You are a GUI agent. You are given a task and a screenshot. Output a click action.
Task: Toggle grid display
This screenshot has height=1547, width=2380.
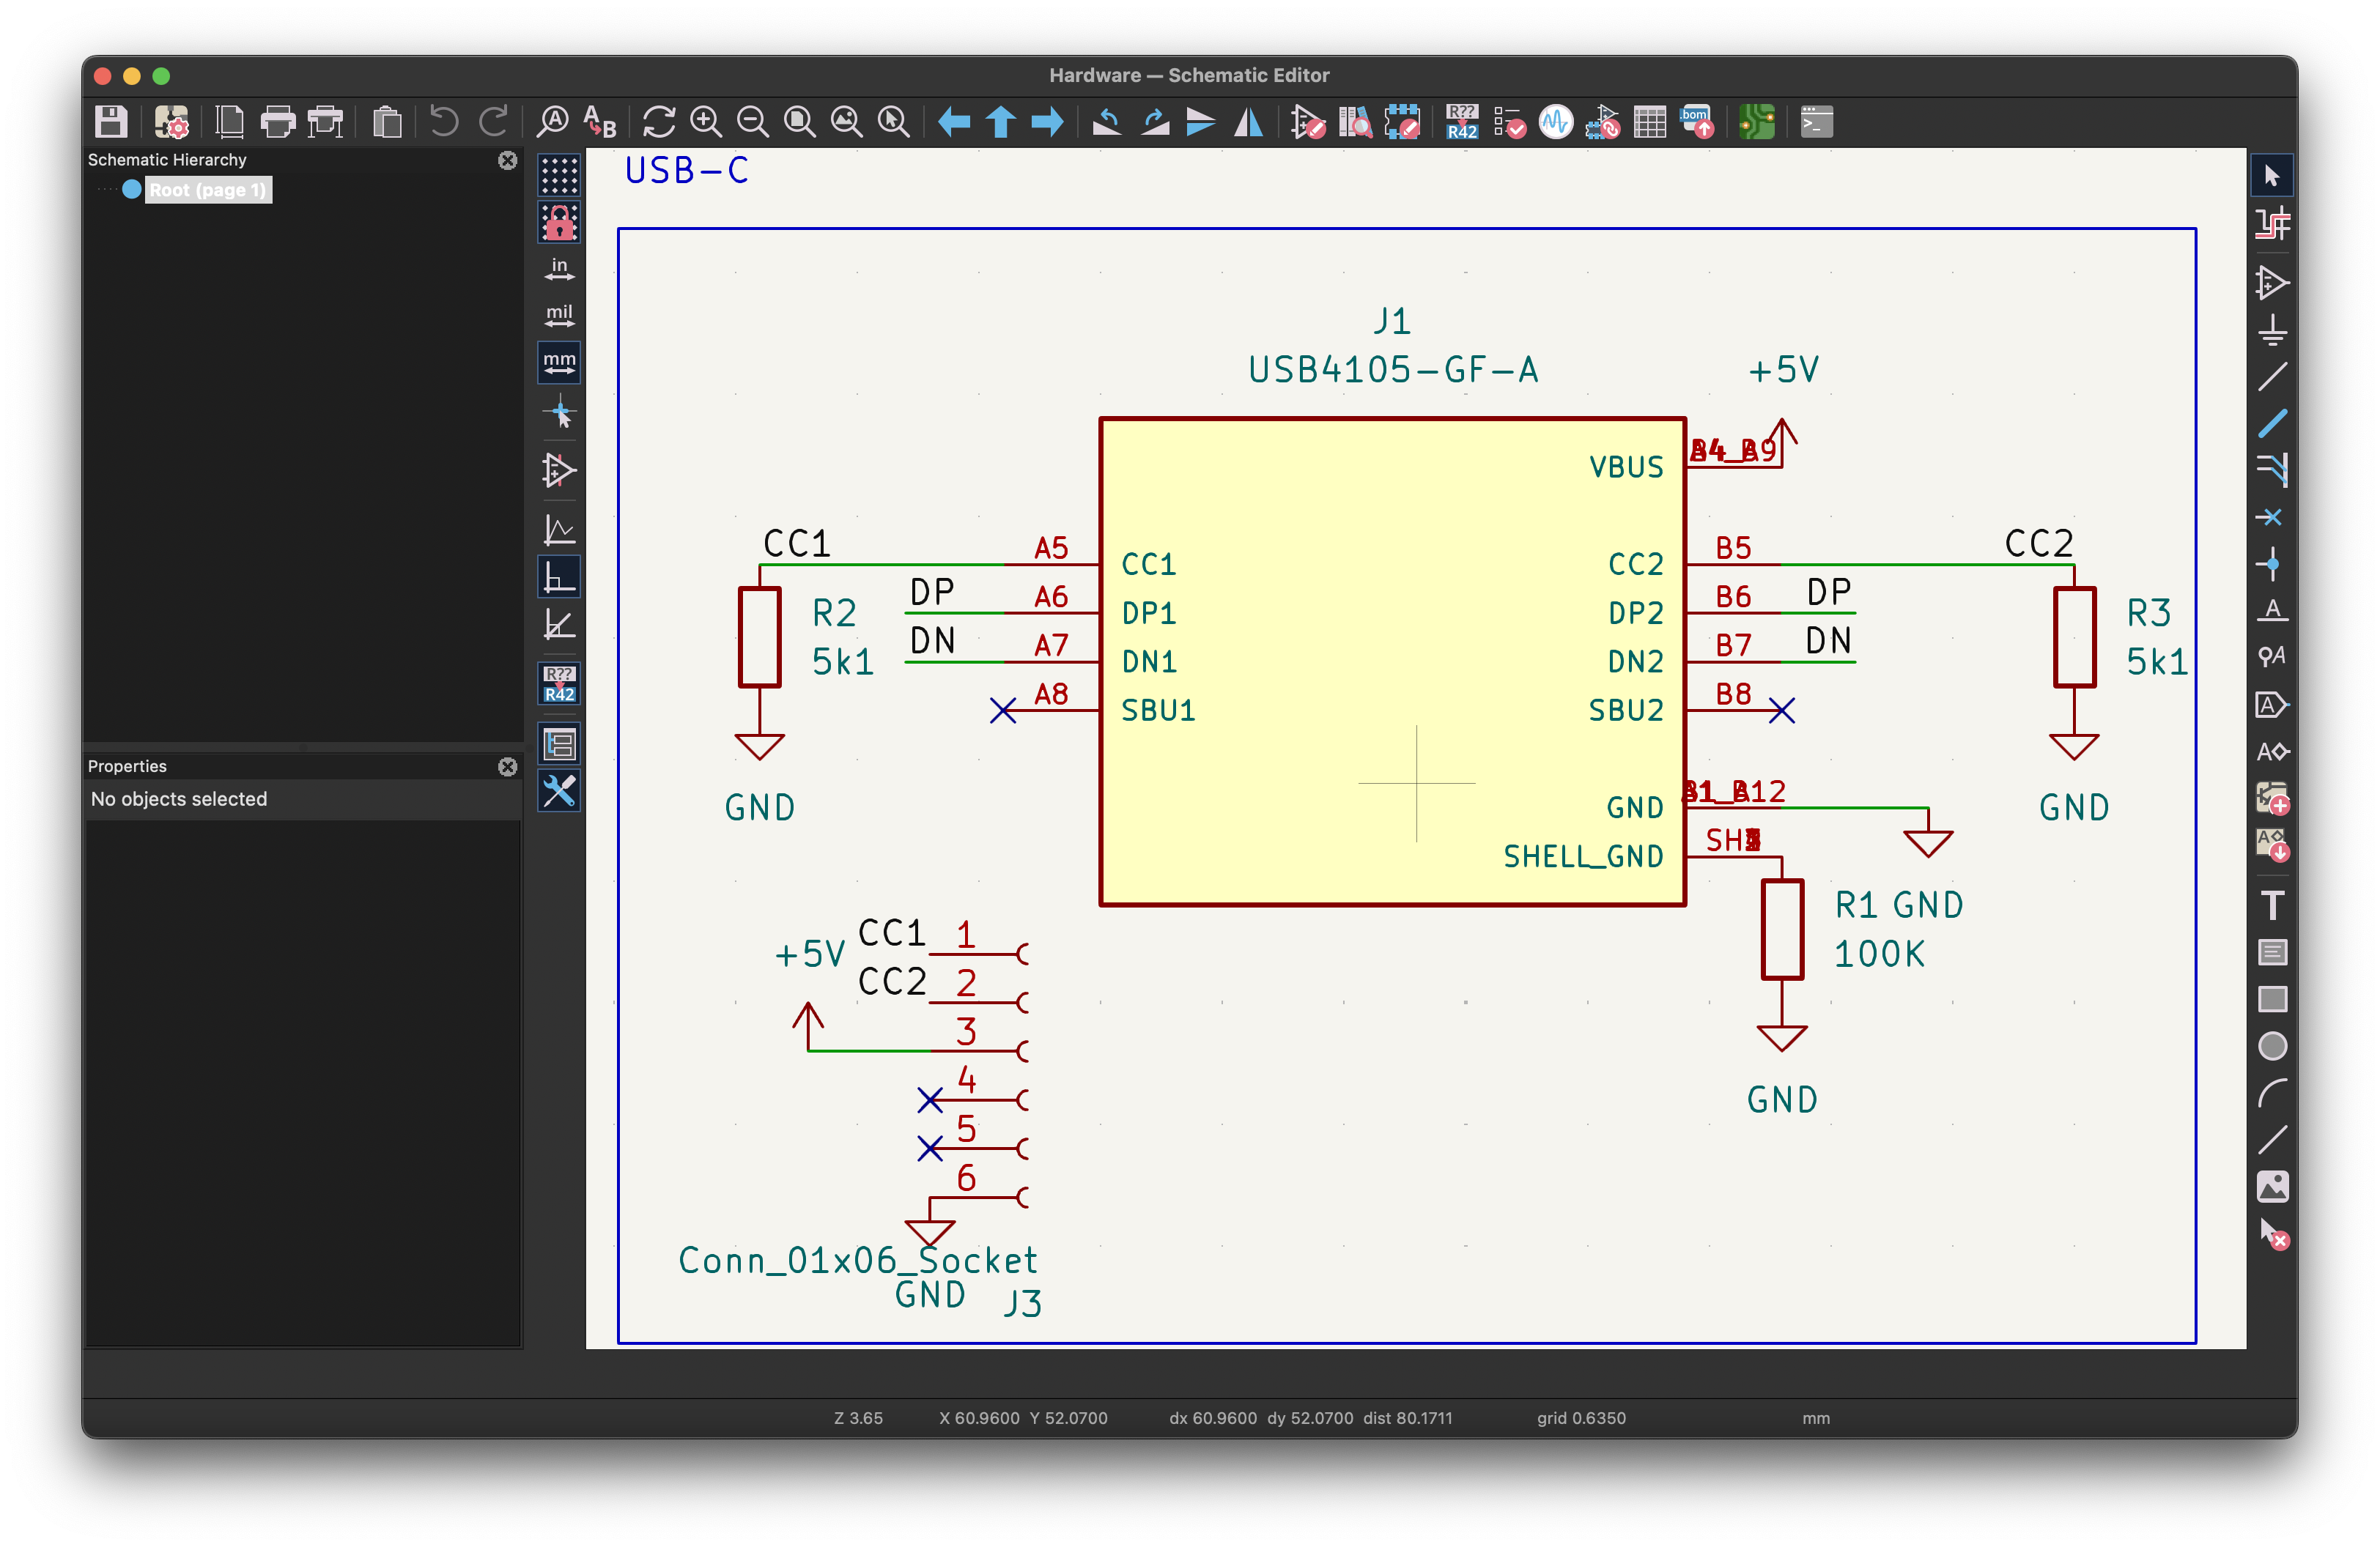coord(559,175)
